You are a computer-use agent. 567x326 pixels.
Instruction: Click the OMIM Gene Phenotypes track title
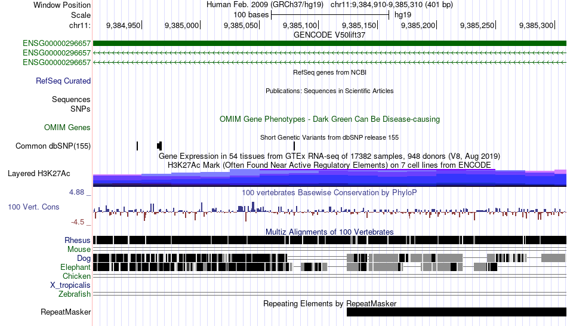tap(329, 119)
